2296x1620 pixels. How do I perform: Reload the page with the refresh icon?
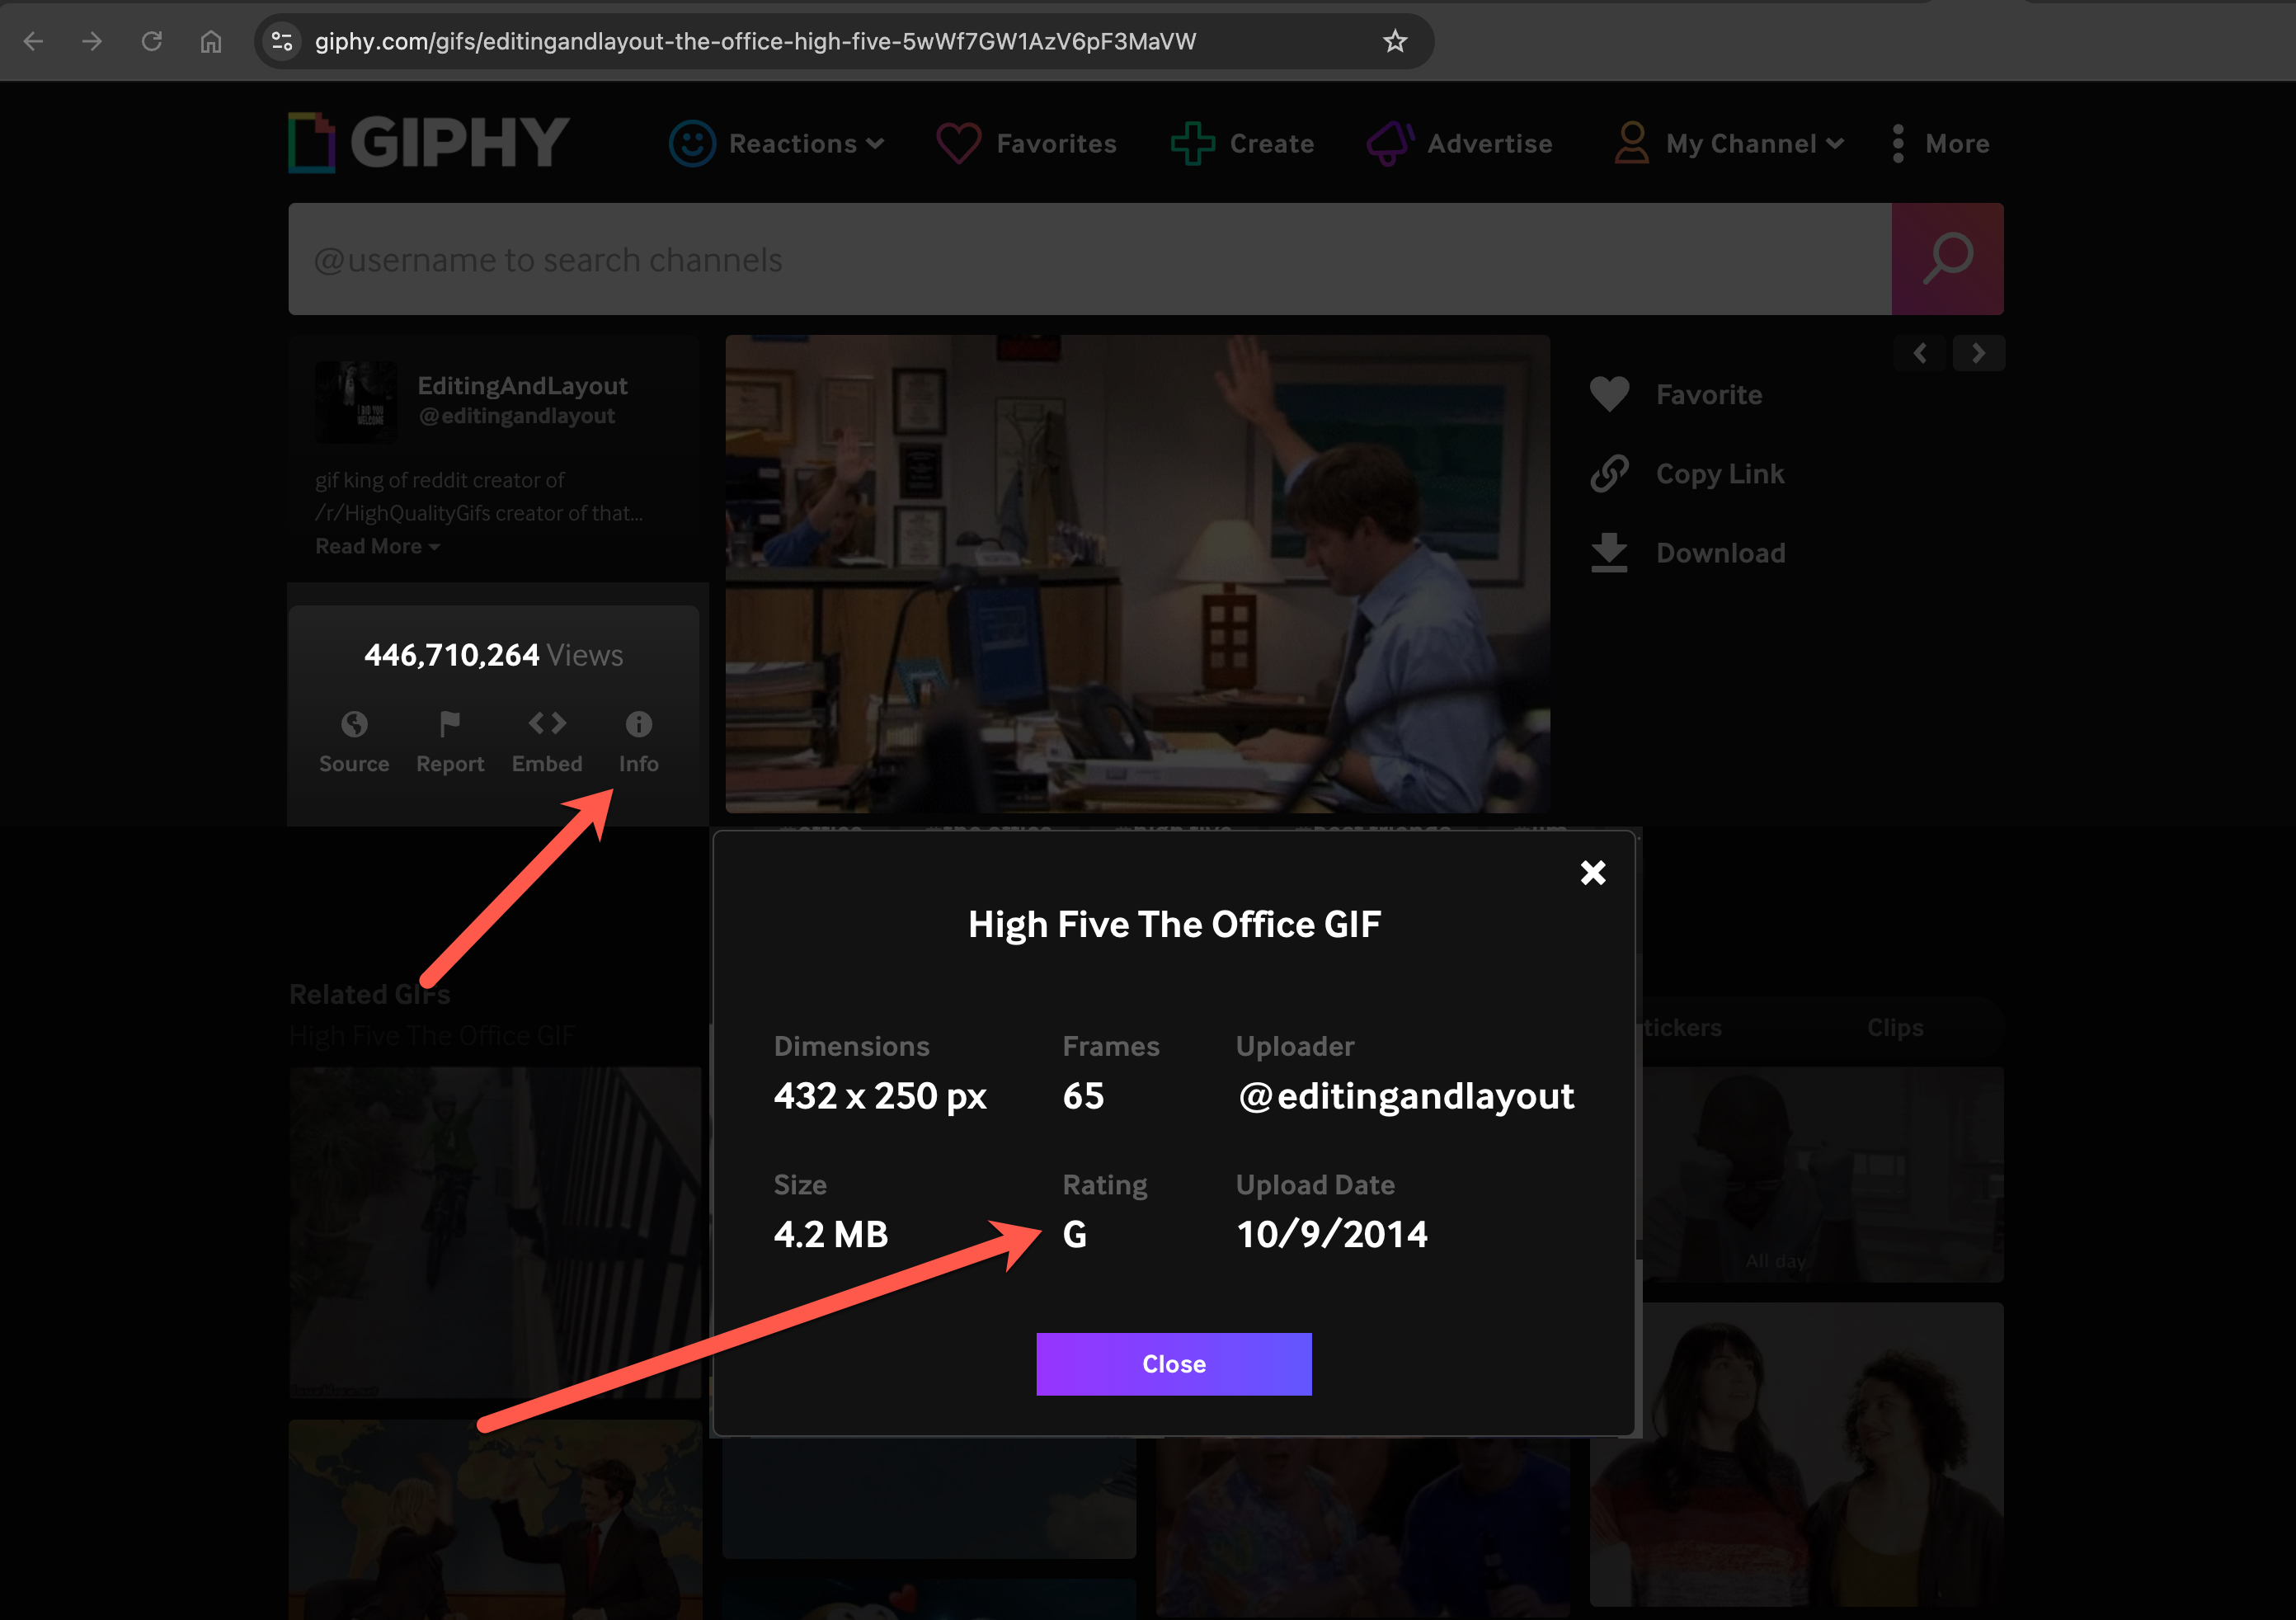click(x=152, y=41)
